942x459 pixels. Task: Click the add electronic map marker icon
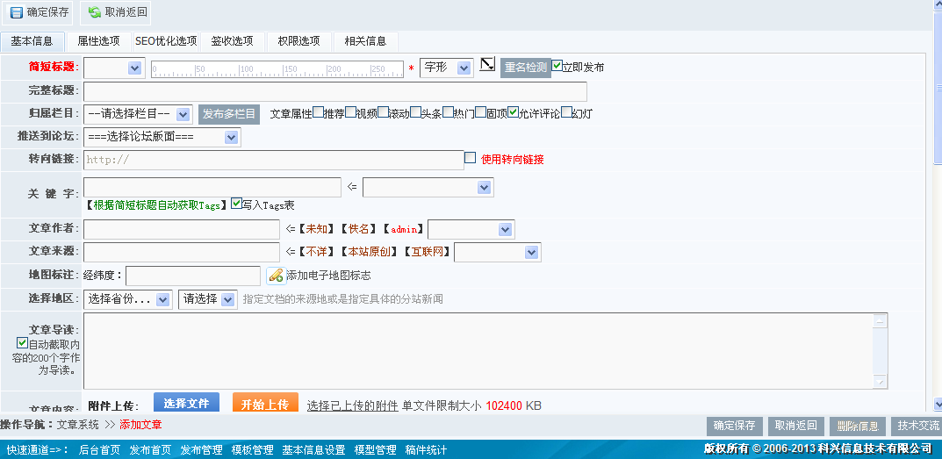click(275, 276)
